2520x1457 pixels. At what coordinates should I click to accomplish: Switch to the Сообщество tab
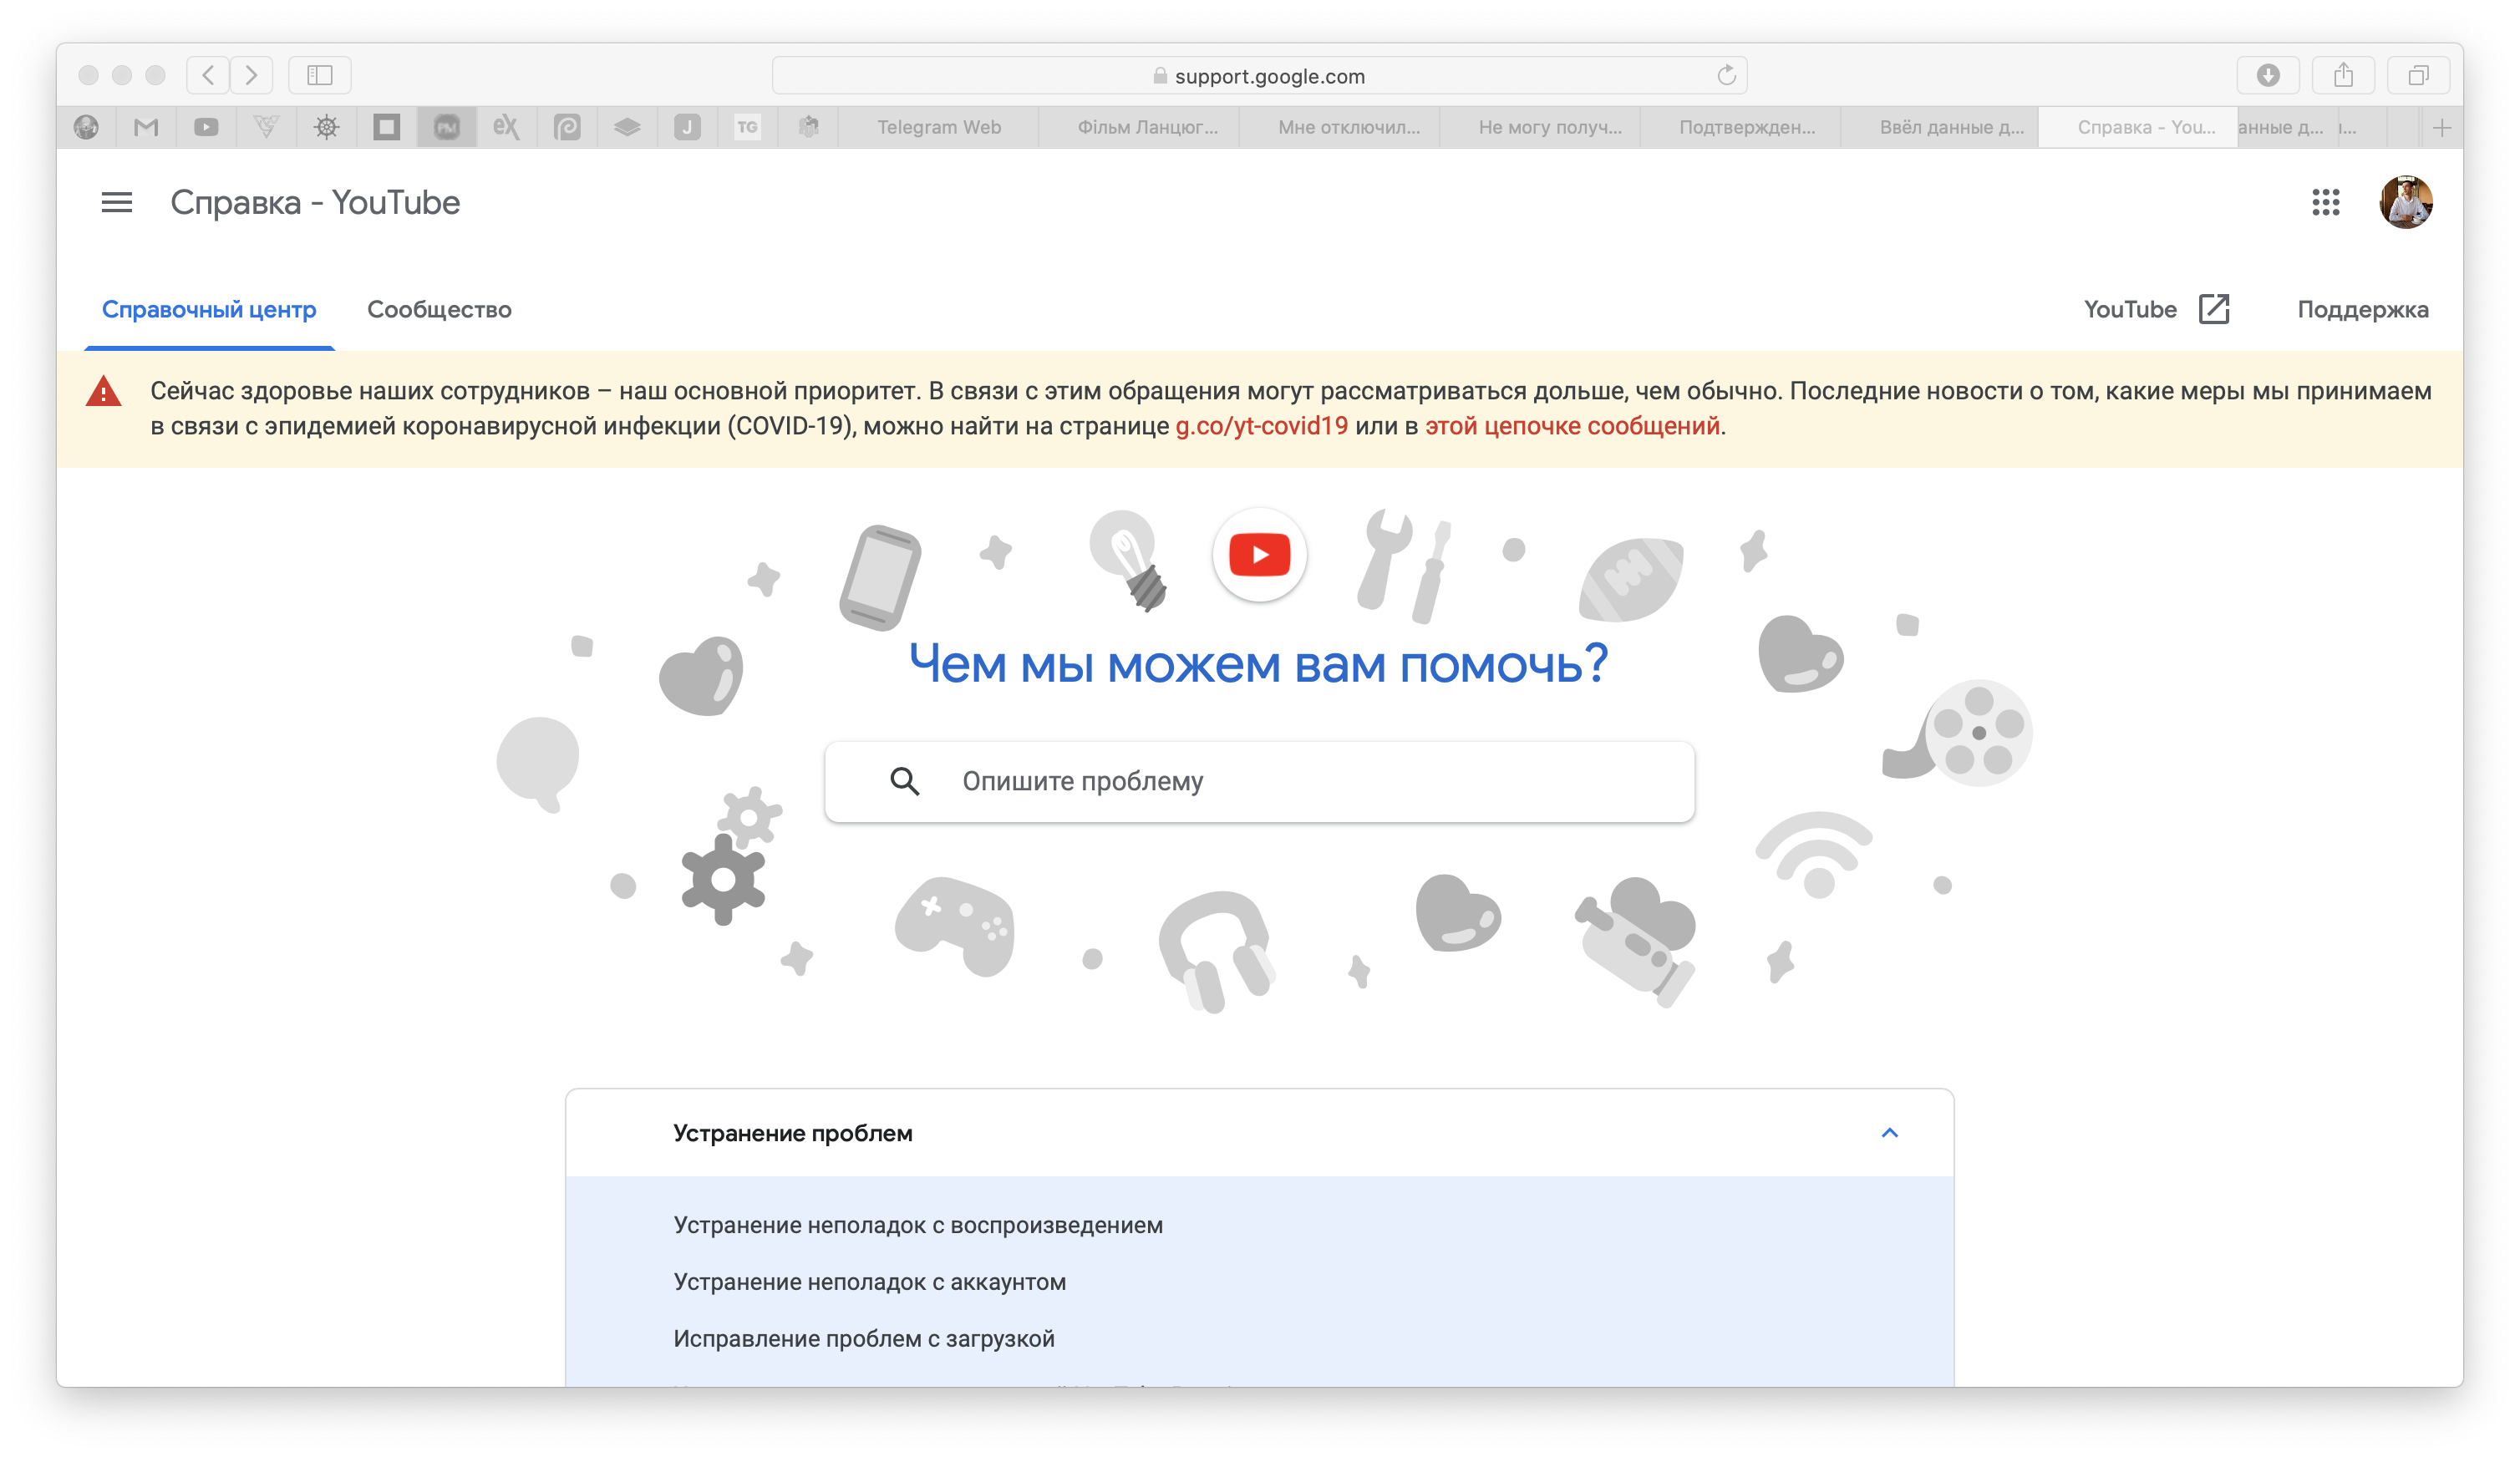point(439,310)
